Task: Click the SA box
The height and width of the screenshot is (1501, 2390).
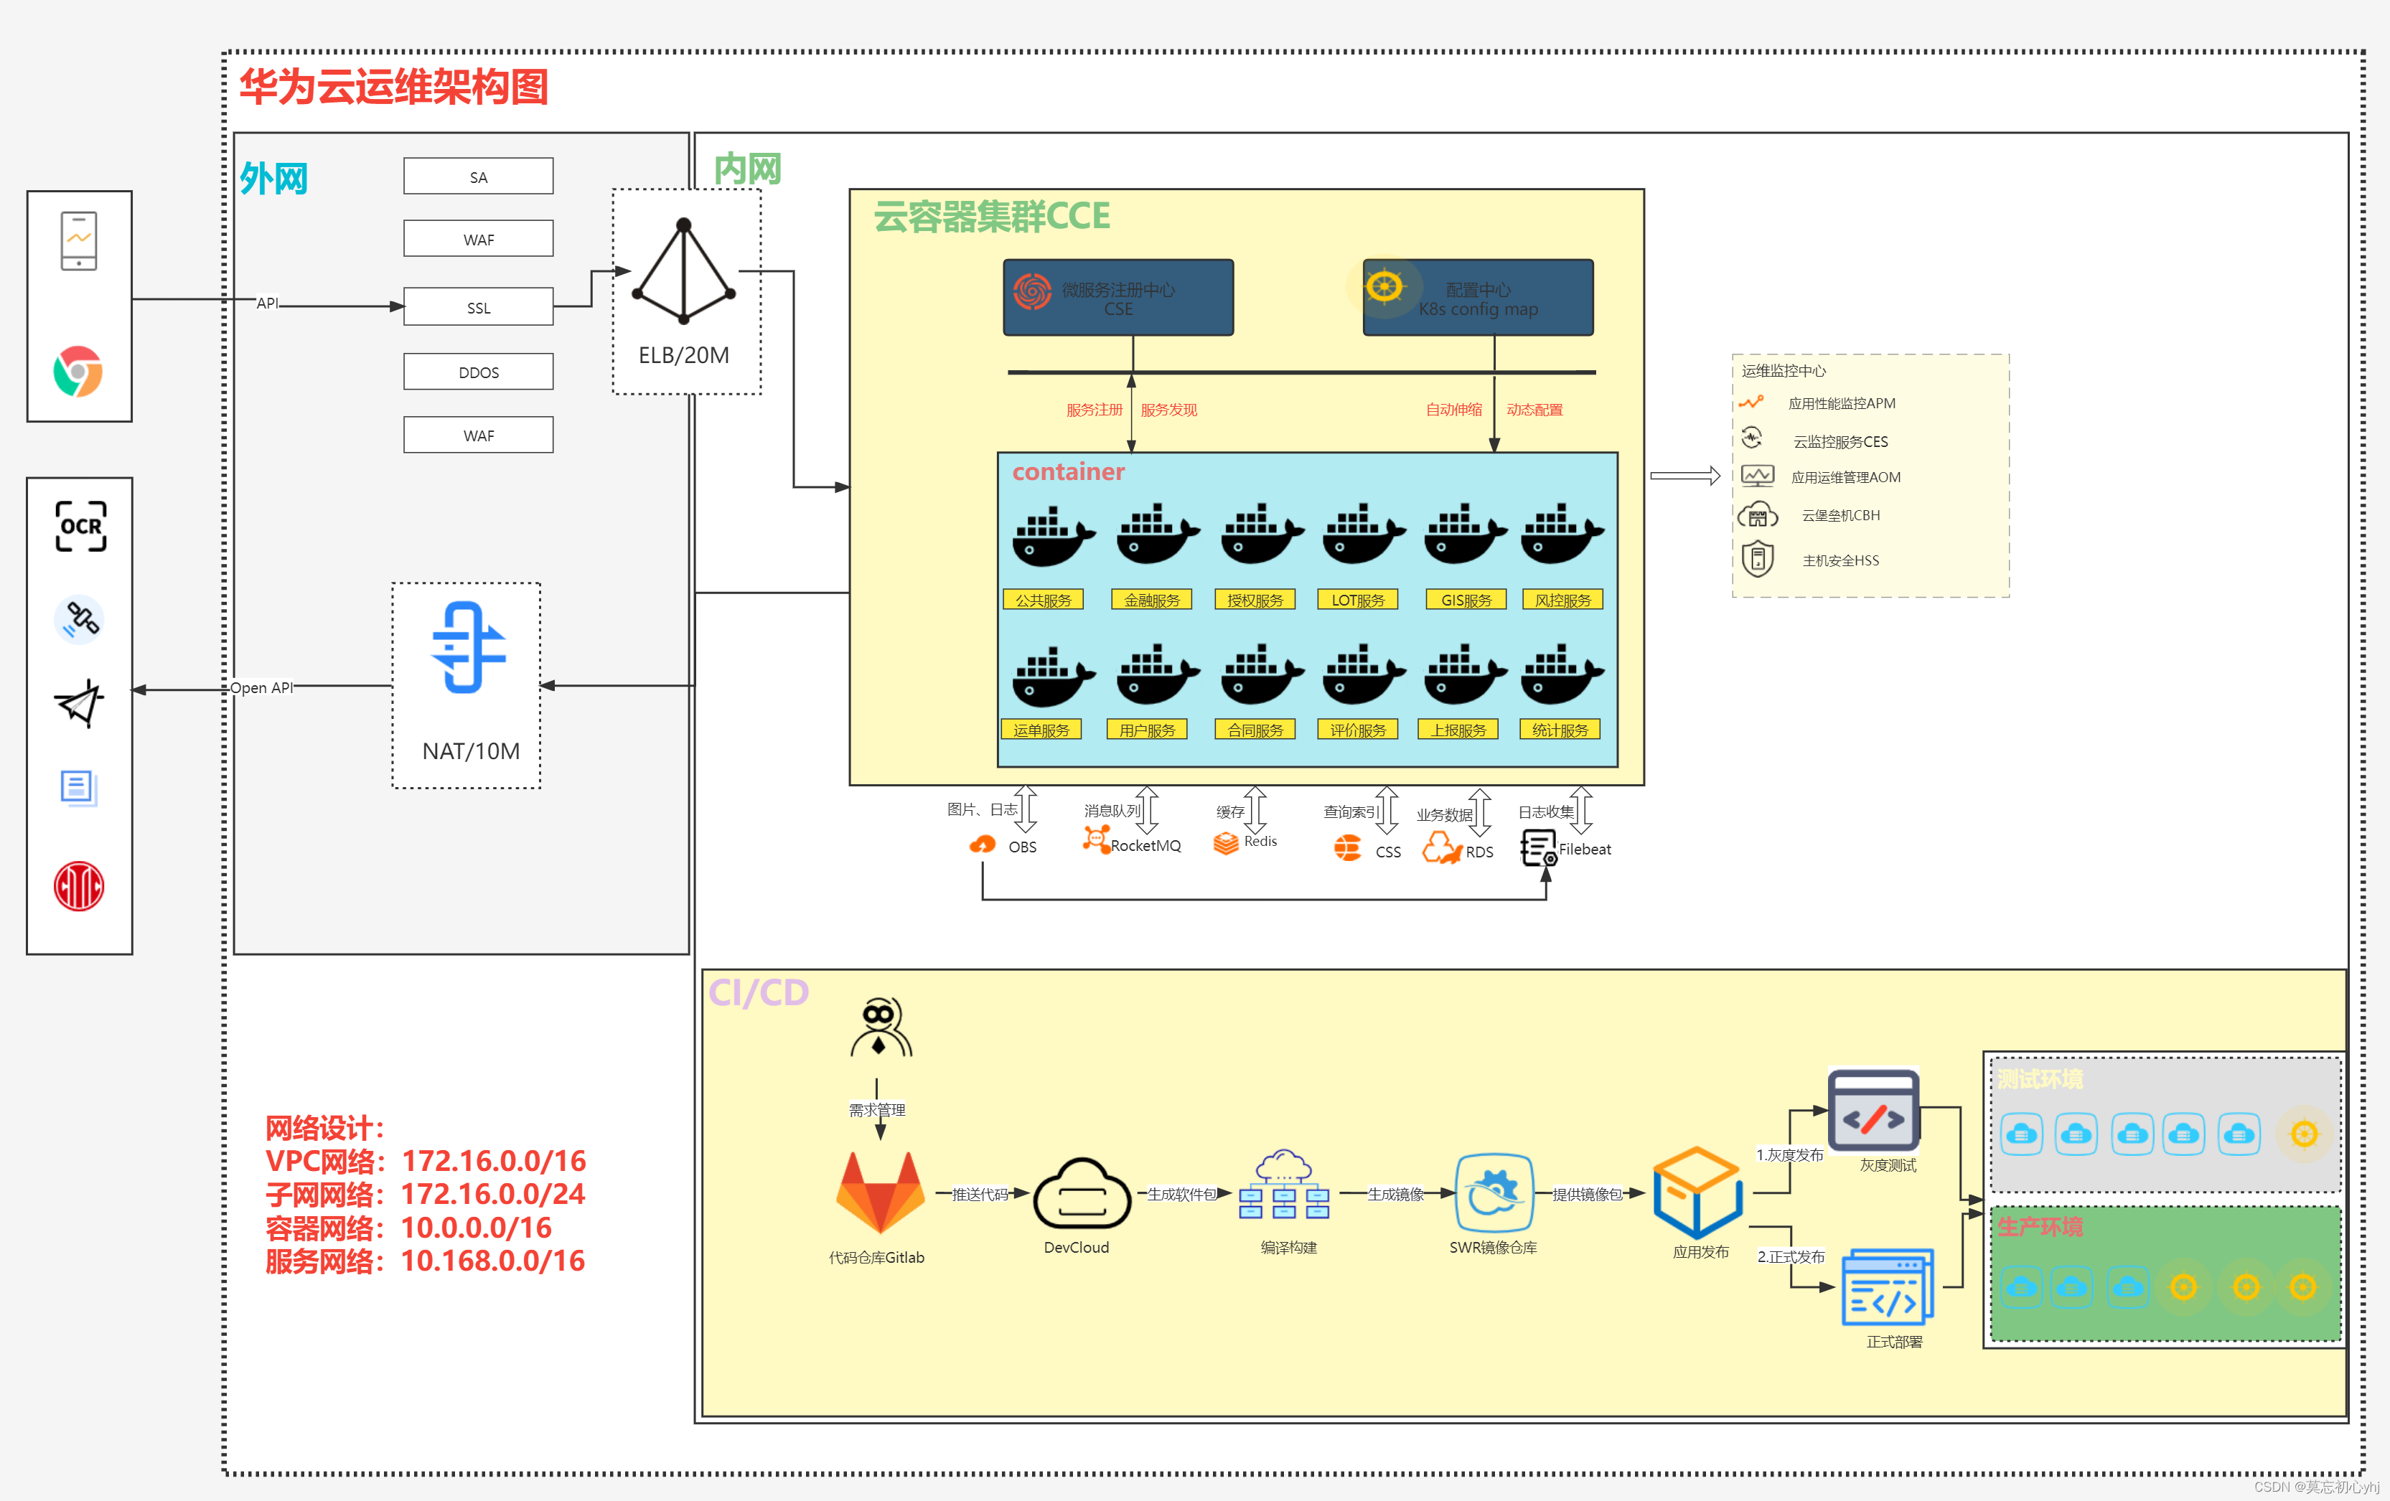Action: [x=479, y=177]
